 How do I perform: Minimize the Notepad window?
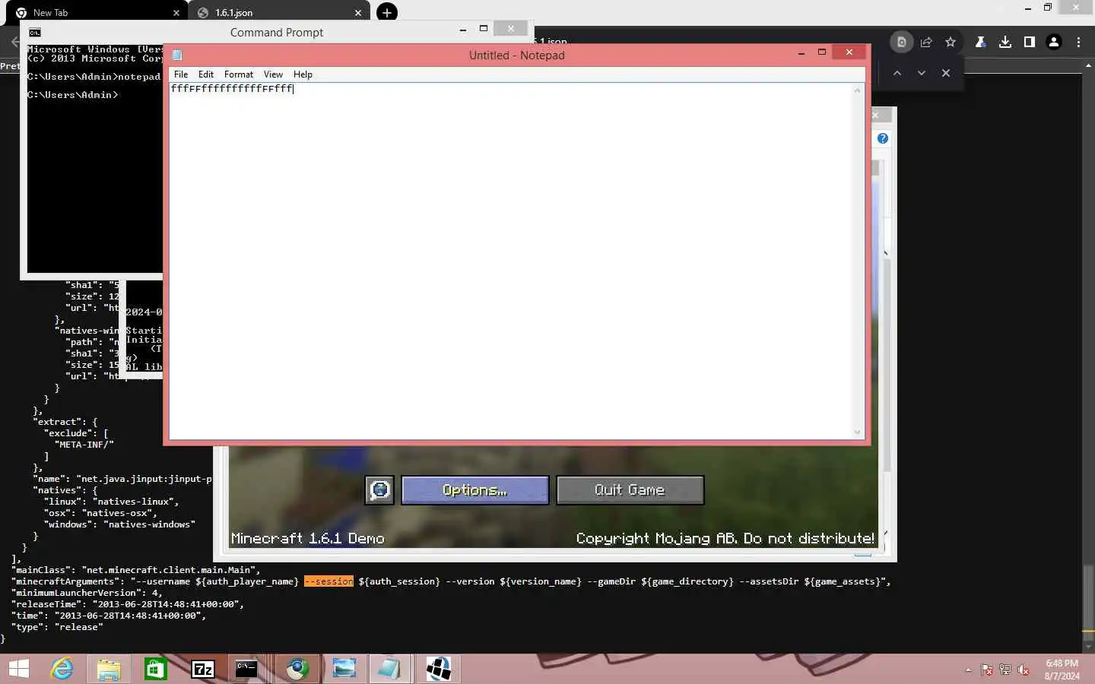(x=801, y=53)
